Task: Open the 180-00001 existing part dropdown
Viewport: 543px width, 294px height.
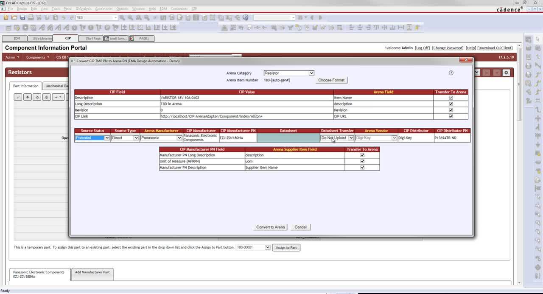Action: 253,247
